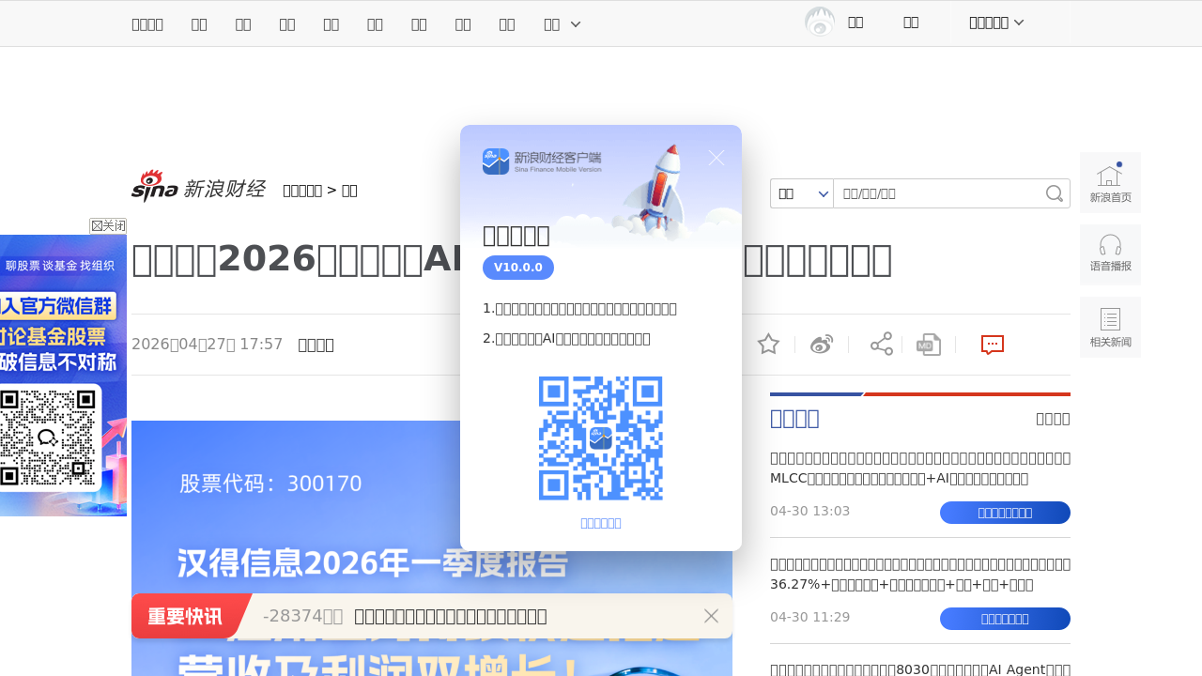Click the blue sidebar section heading
The width and height of the screenshot is (1202, 676).
(x=794, y=419)
